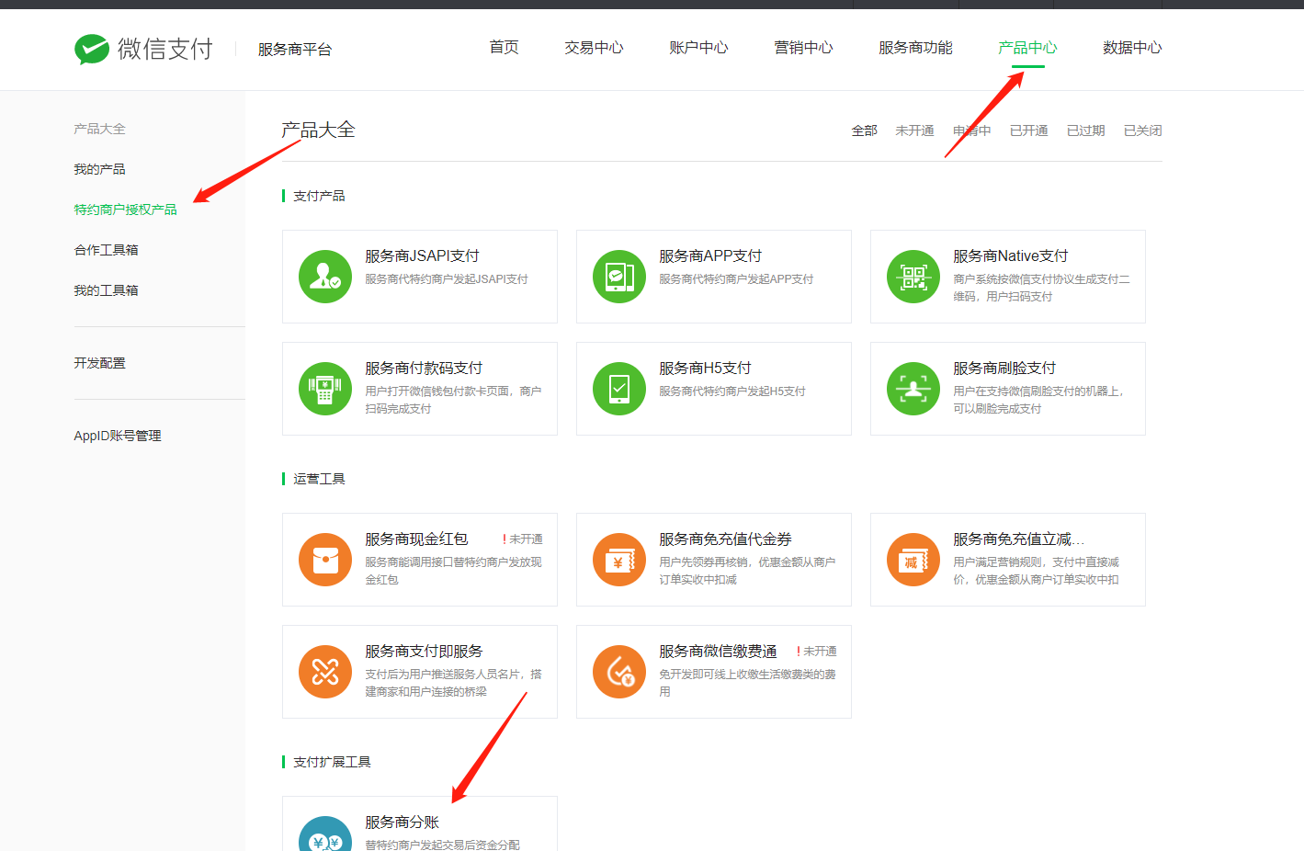Open 服务商JSAPI支付 green user icon
The width and height of the screenshot is (1304, 851).
pyautogui.click(x=325, y=277)
